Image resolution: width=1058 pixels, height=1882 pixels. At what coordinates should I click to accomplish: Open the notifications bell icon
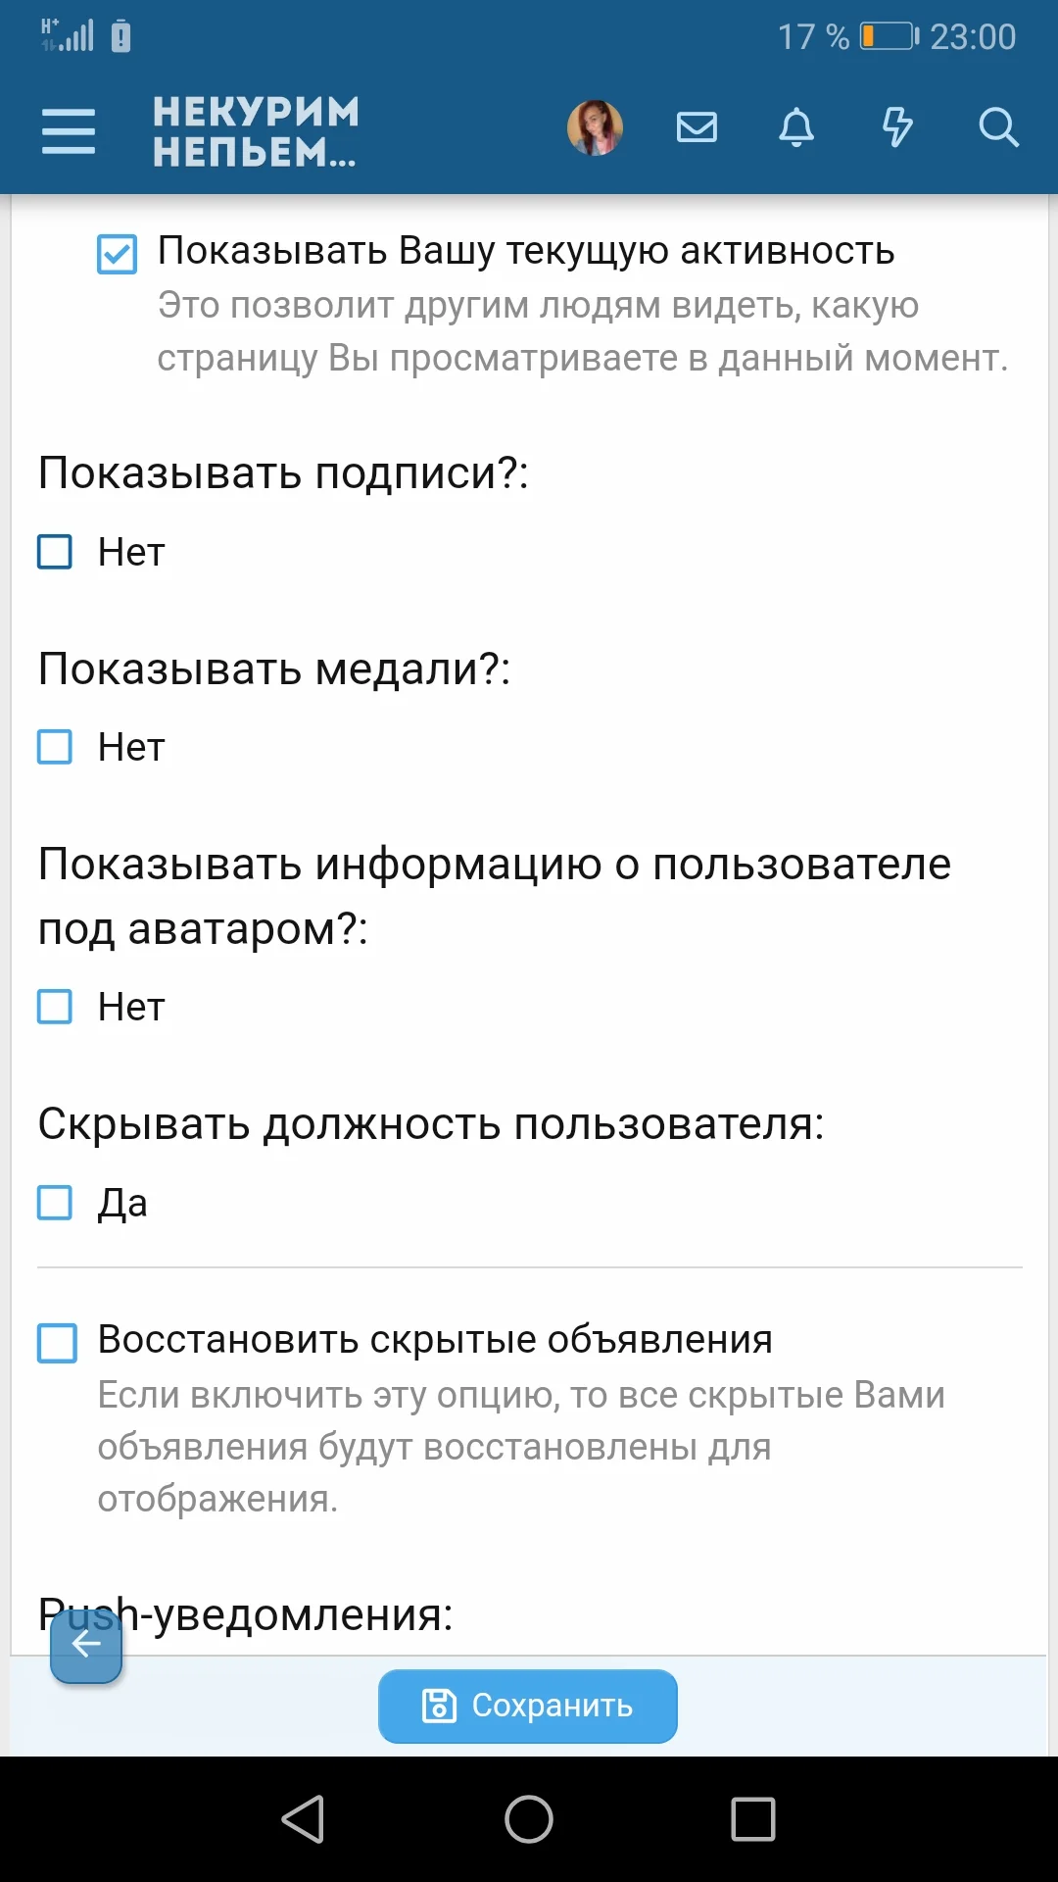click(796, 127)
